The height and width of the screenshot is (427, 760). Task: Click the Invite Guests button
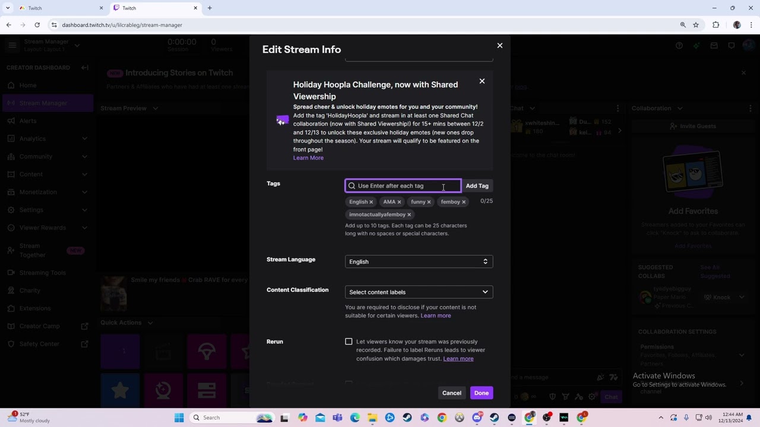click(693, 126)
